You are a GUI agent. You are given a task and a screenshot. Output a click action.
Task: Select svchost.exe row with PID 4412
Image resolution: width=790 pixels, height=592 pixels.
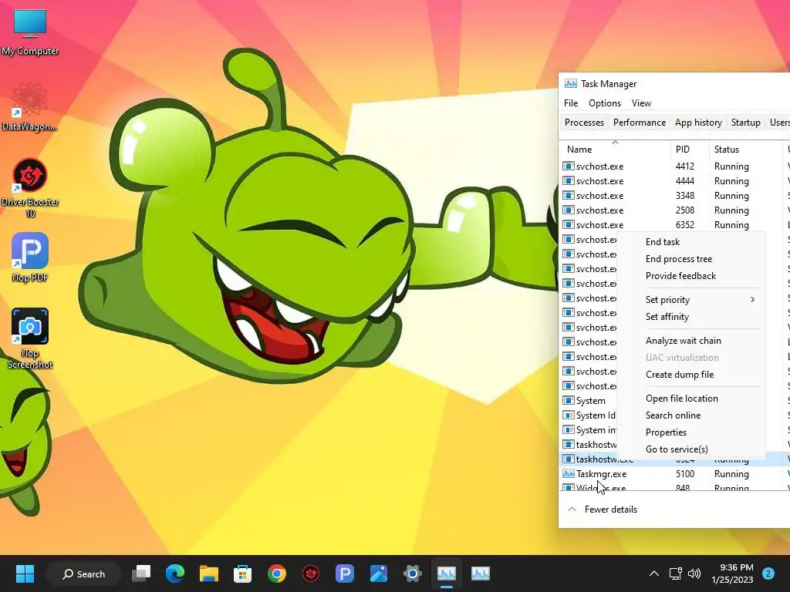[674, 166]
